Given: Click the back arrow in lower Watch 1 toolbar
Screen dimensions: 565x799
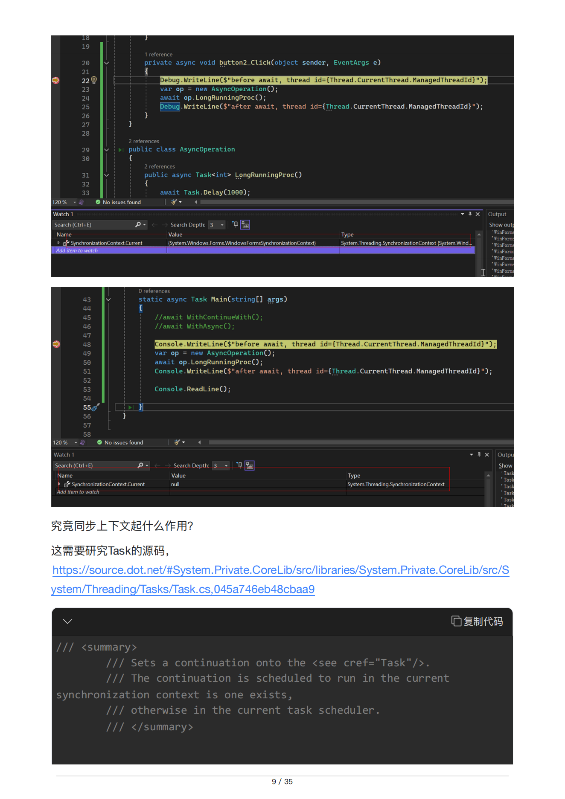Looking at the screenshot, I should pyautogui.click(x=157, y=465).
